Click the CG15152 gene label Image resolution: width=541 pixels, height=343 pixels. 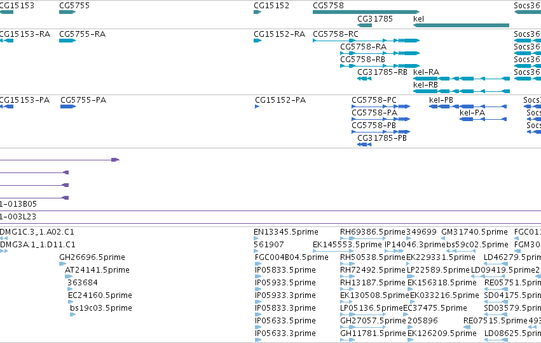click(x=271, y=6)
